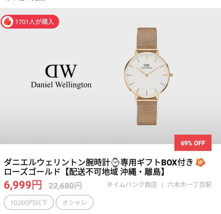
Task: Click the 1701人が購入 badge
Action: [x=30, y=21]
